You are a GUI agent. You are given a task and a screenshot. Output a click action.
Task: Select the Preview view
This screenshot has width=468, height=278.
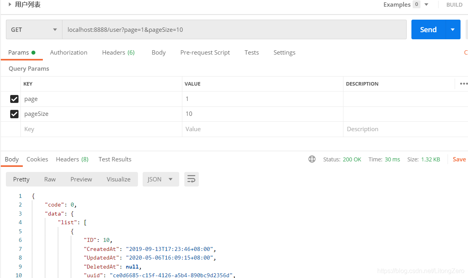coord(81,179)
